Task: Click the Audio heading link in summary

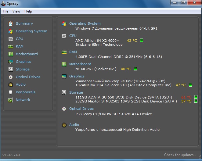Action: pos(74,125)
